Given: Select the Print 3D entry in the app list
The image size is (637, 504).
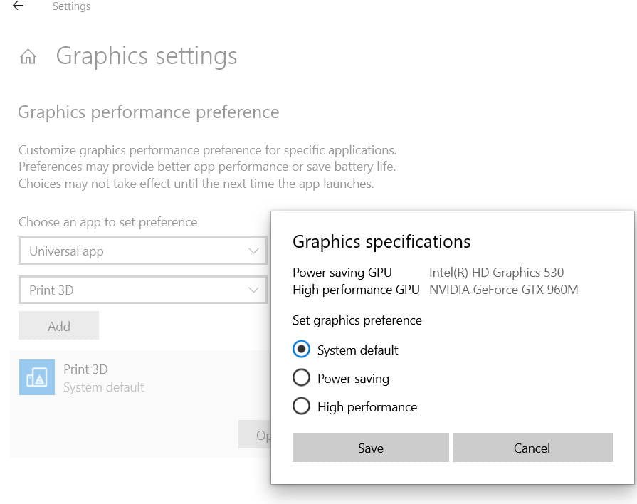Looking at the screenshot, I should click(140, 377).
